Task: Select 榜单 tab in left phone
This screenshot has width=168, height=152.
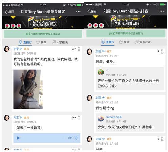Action: pos(41,42)
